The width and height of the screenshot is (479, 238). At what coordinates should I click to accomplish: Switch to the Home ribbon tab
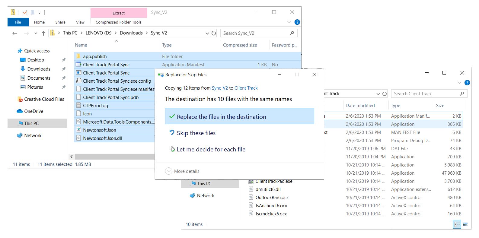(39, 22)
